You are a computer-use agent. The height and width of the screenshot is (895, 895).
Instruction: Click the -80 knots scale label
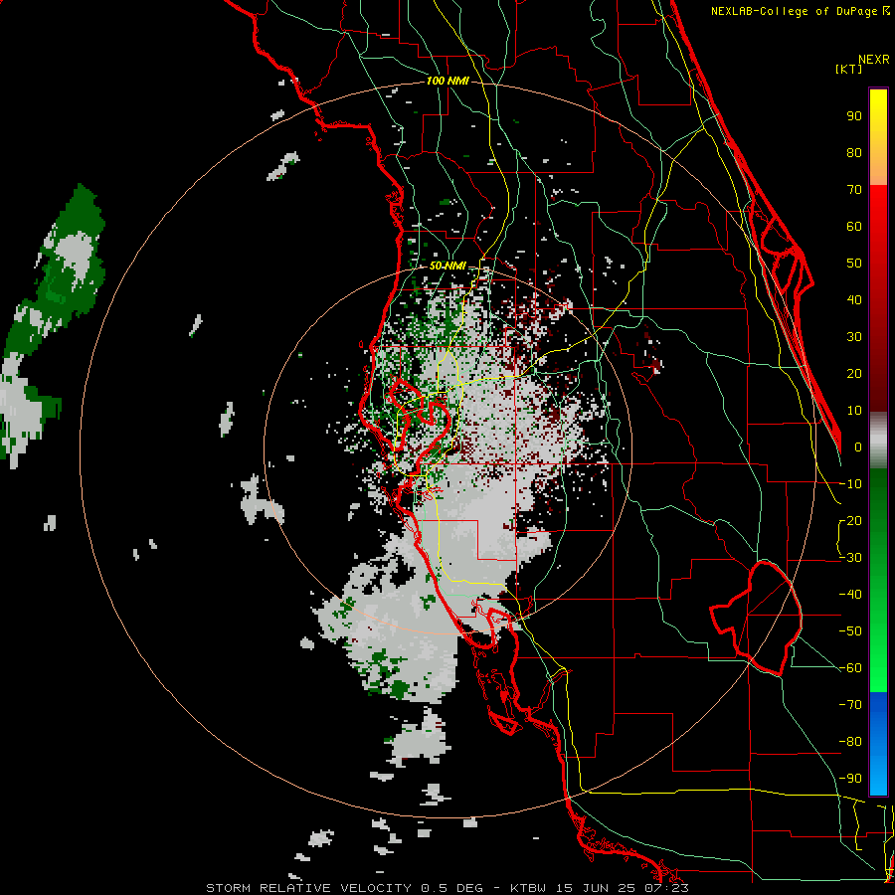click(850, 742)
